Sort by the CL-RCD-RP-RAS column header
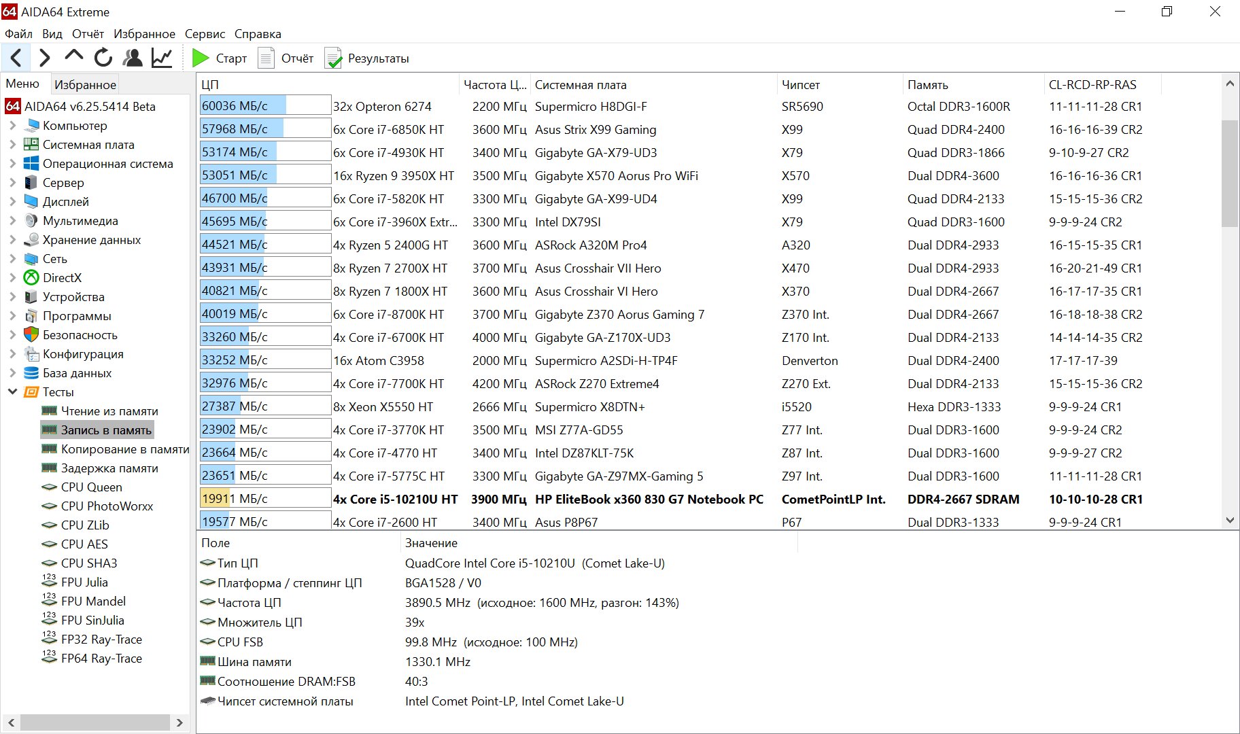Viewport: 1240px width, 734px height. point(1101,85)
